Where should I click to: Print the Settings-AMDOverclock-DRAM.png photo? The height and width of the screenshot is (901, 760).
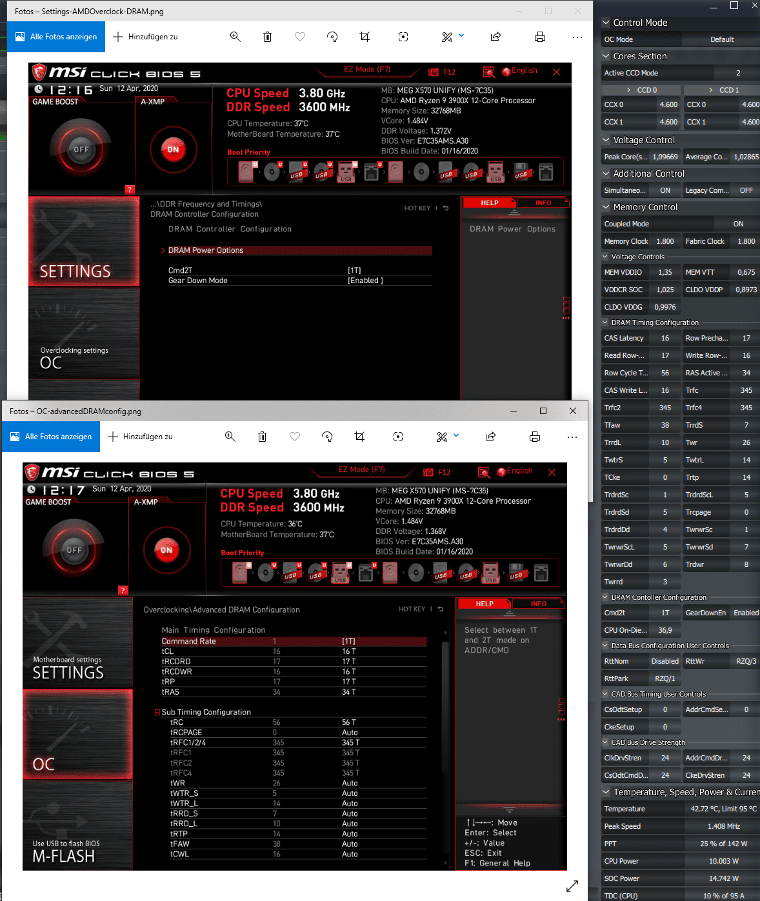click(540, 37)
